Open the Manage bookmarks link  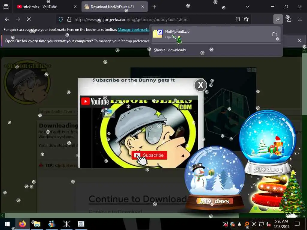click(133, 30)
